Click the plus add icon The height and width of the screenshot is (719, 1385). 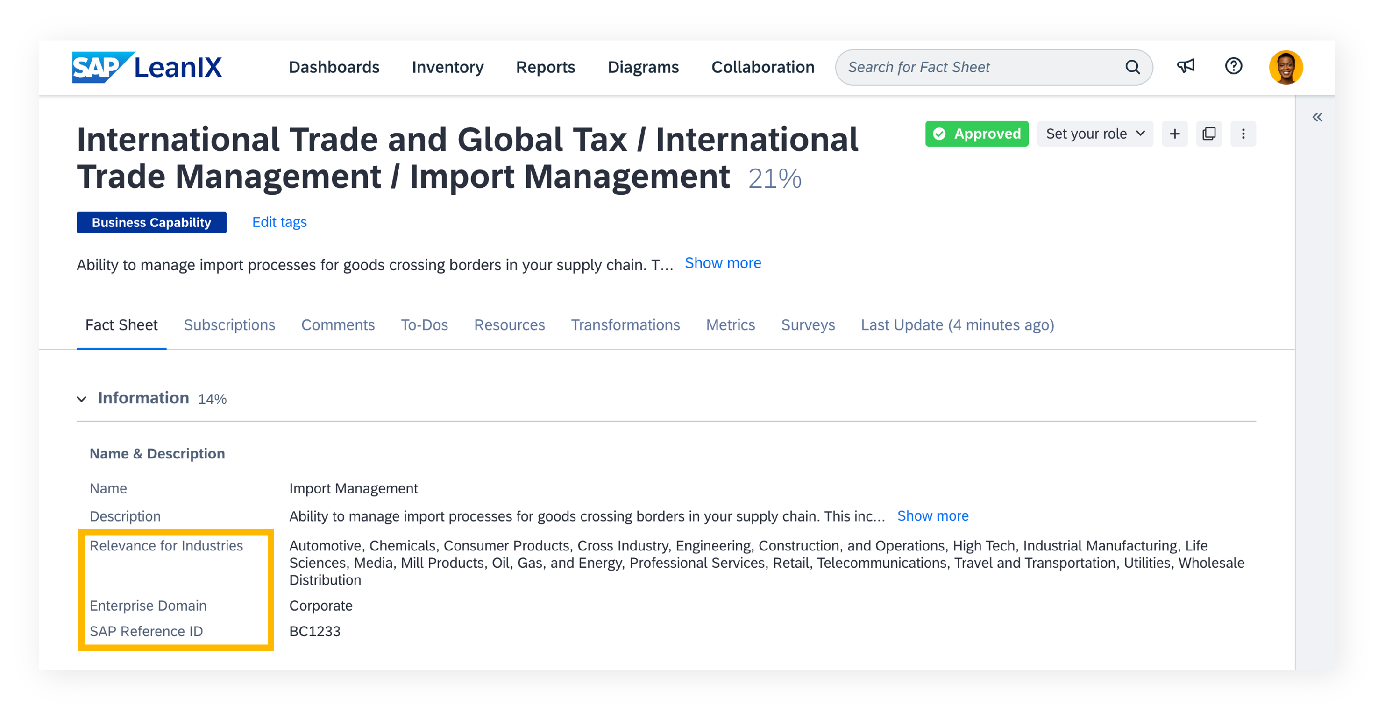point(1175,134)
